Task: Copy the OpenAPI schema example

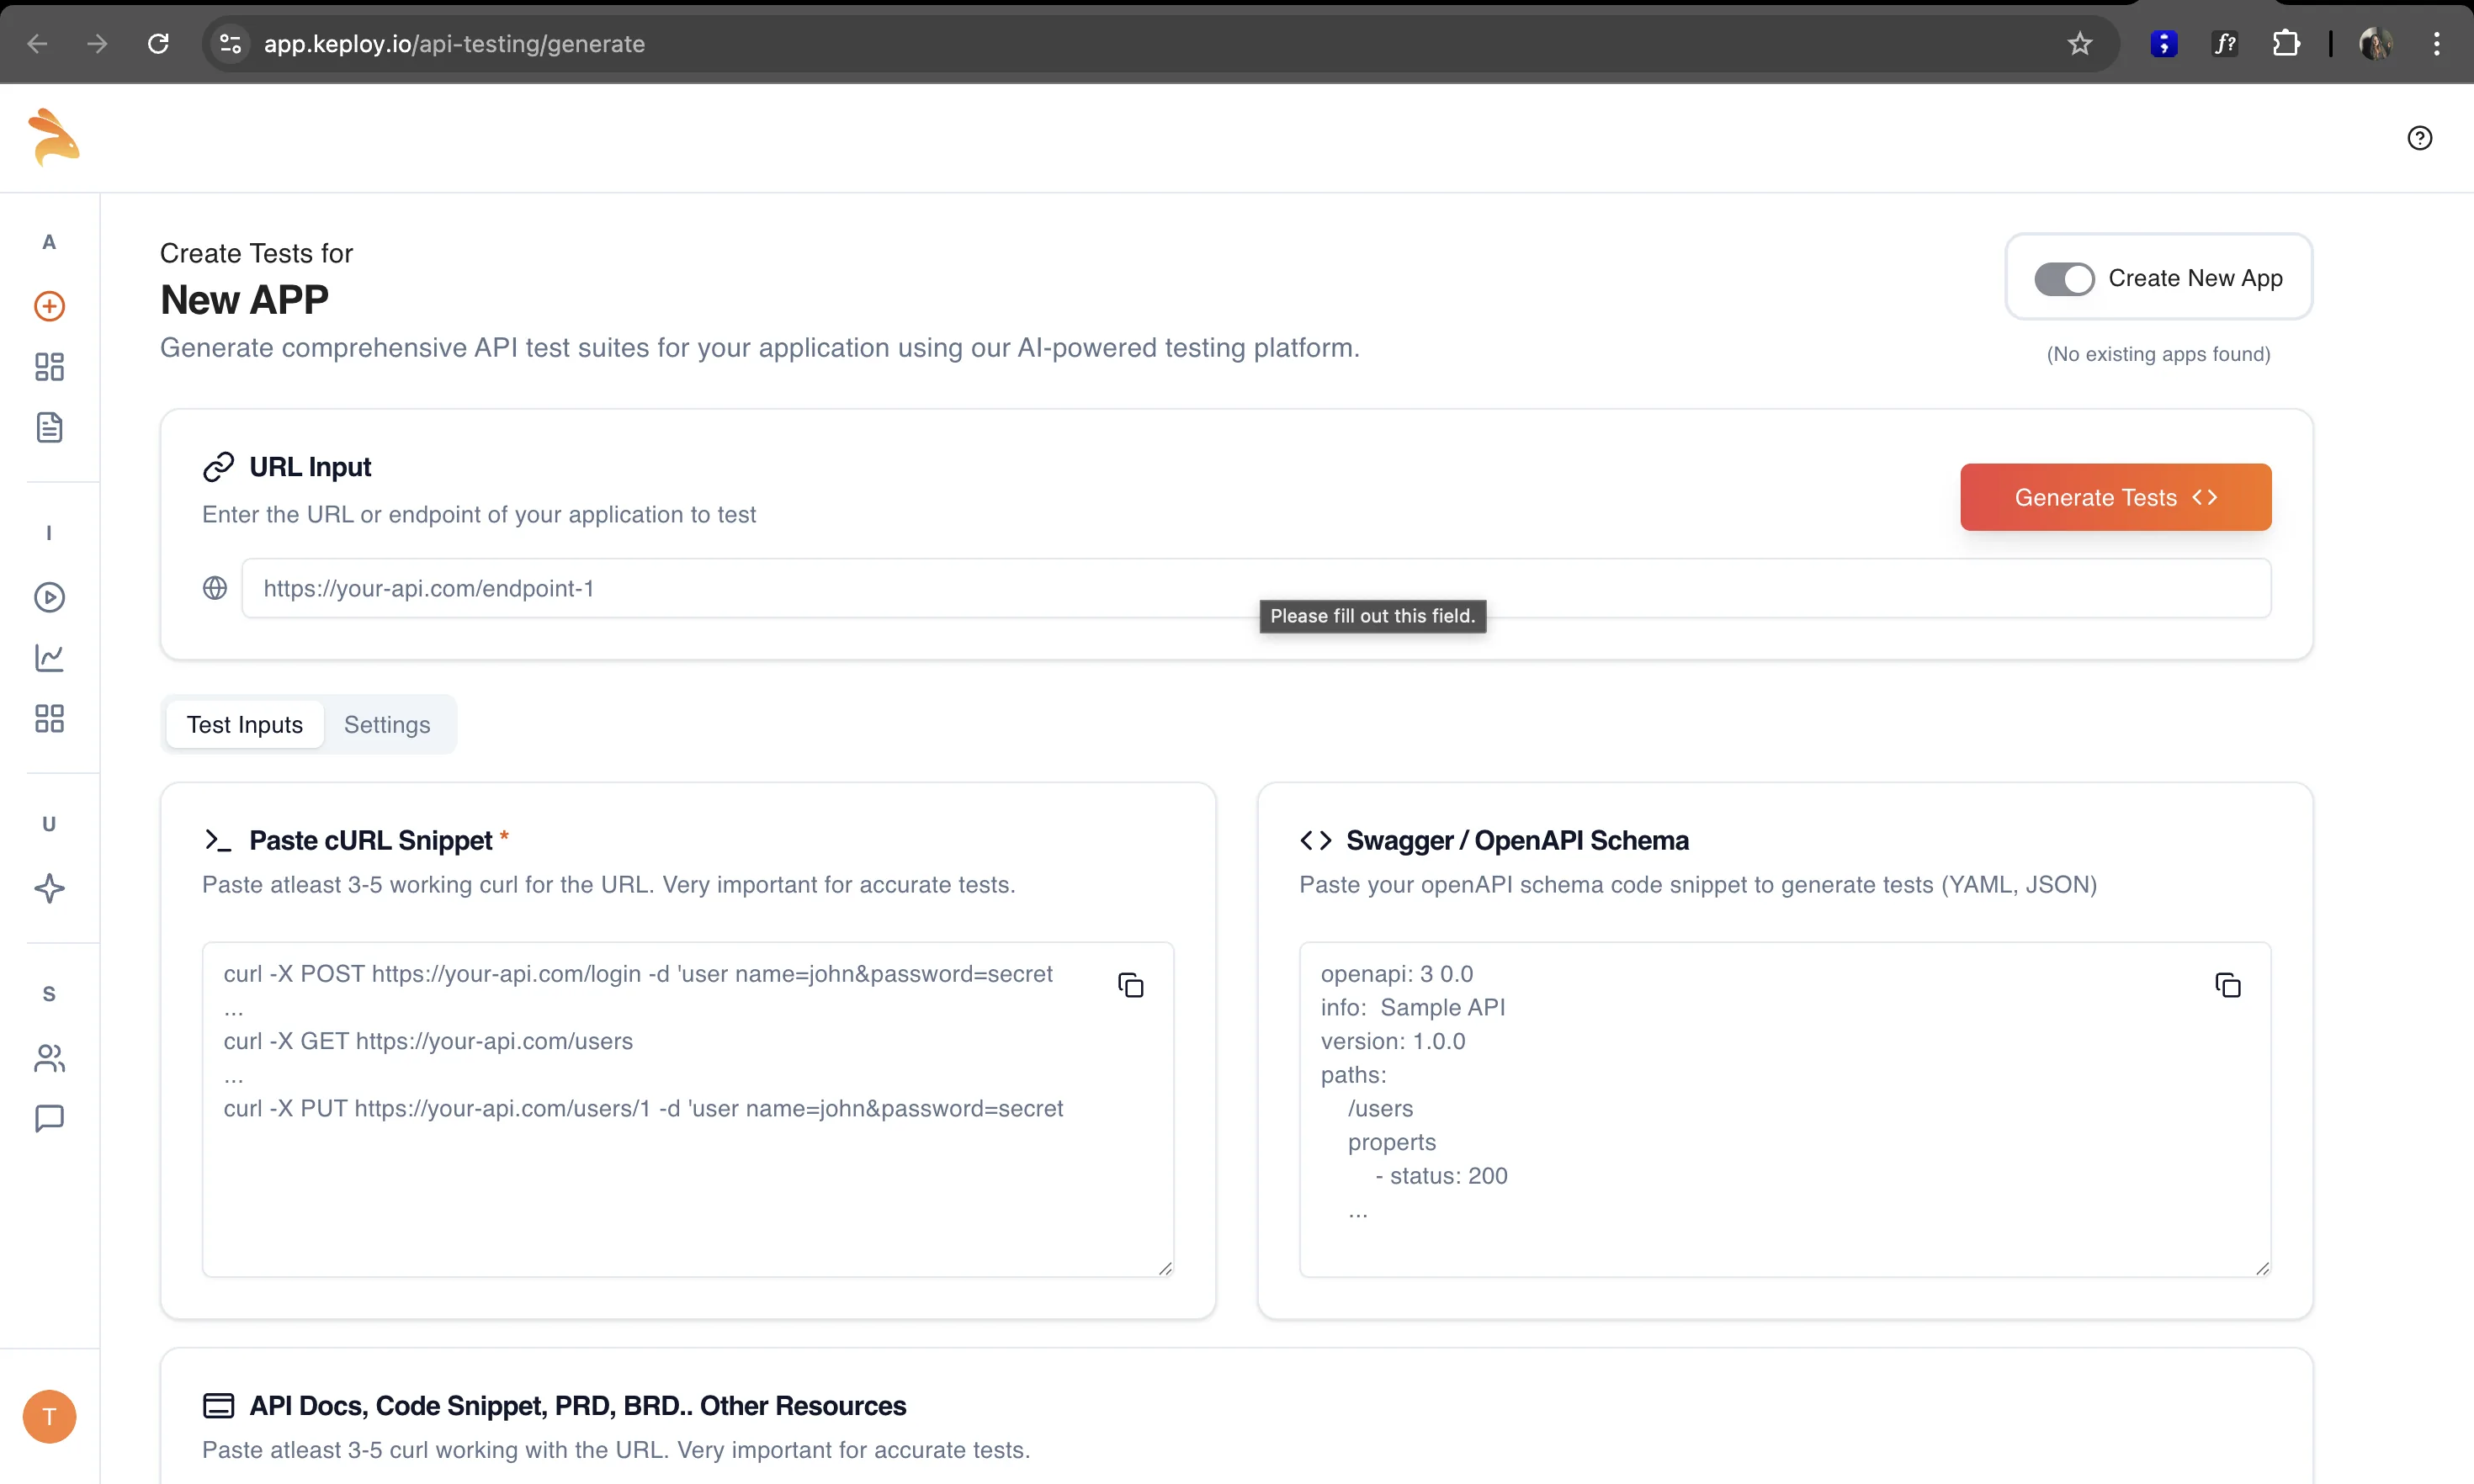Action: (2227, 985)
